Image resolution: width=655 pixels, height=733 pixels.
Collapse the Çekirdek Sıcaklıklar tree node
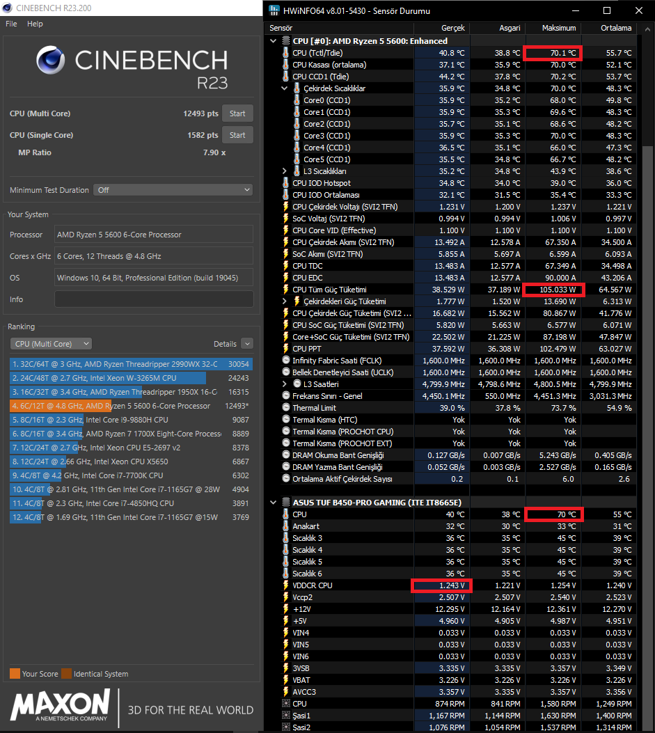(285, 88)
